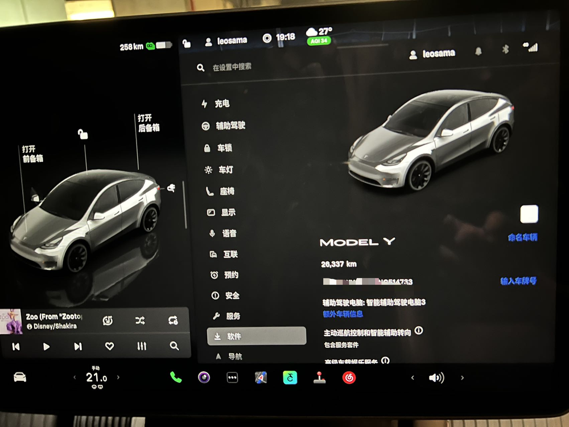Raise the volume with the right arrow
Image resolution: width=569 pixels, height=427 pixels.
click(x=462, y=377)
